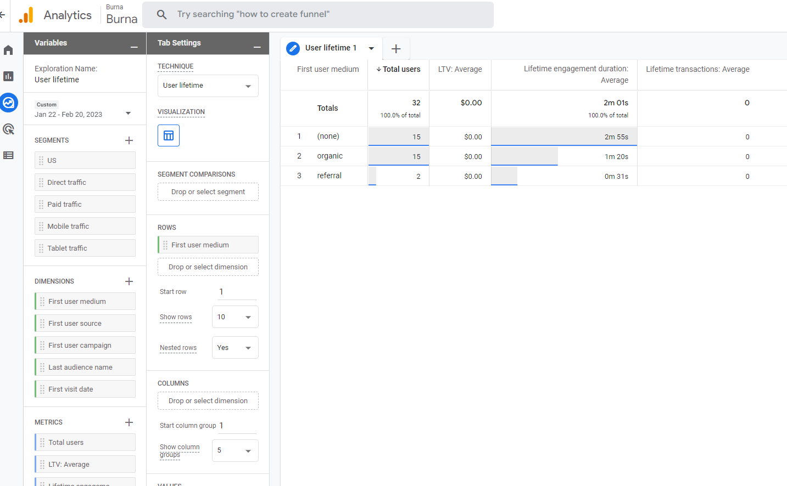This screenshot has height=486, width=787.
Task: Minimize the Variables panel
Action: pos(134,46)
